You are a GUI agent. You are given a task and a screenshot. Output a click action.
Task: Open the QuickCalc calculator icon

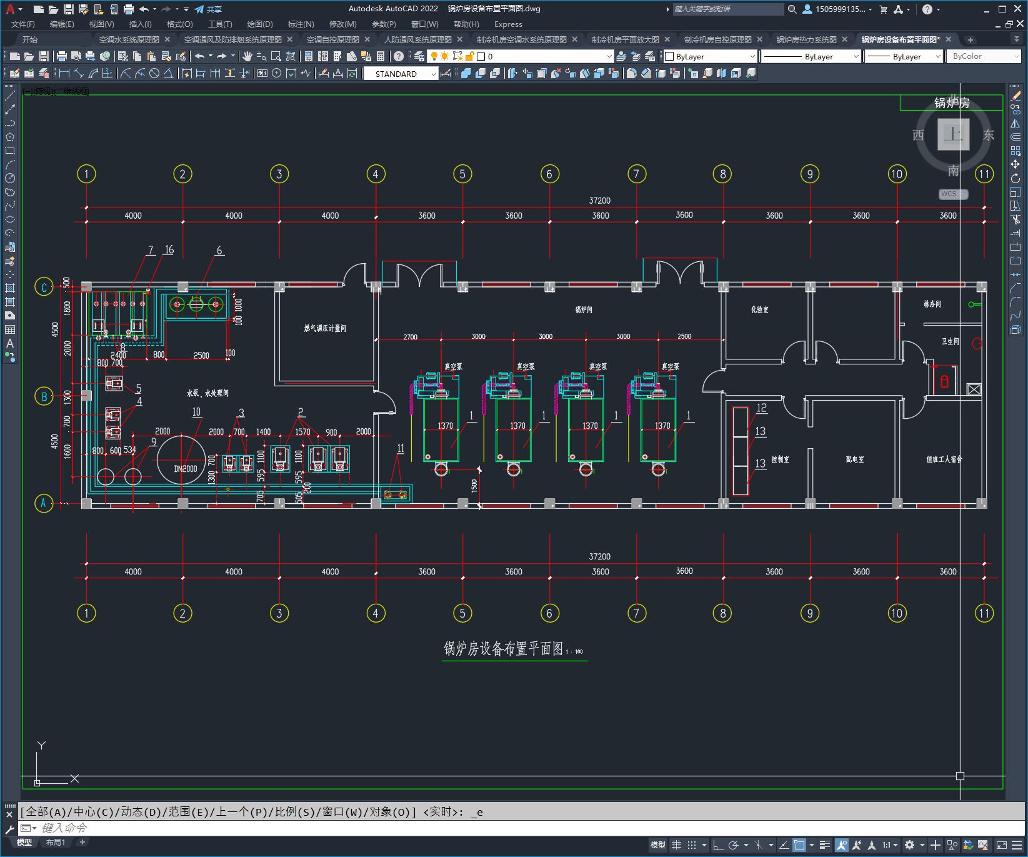(380, 56)
